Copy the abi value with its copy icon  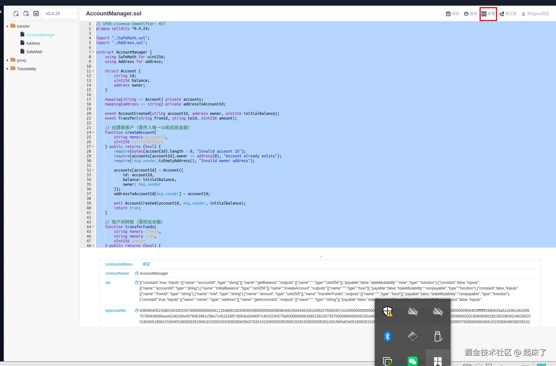click(x=137, y=283)
